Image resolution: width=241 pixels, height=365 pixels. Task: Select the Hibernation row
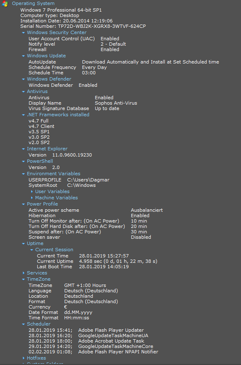pos(89,216)
